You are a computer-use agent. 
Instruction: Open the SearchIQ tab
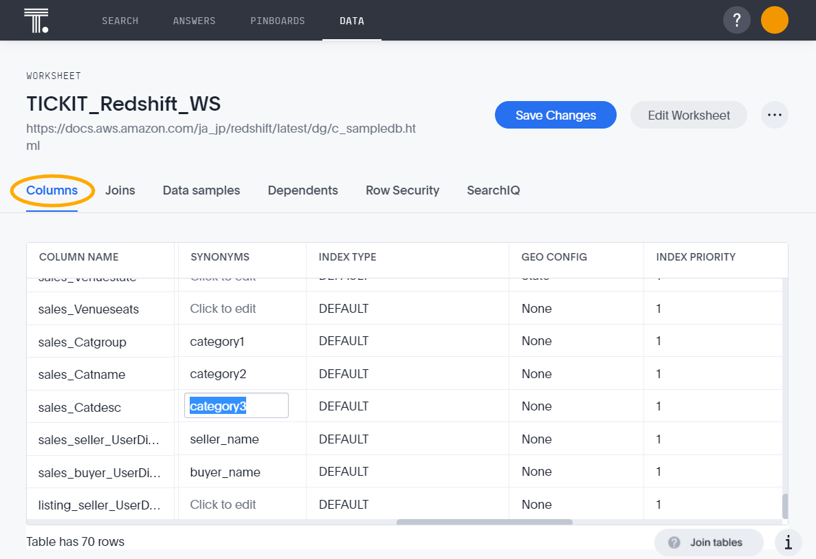(x=493, y=190)
